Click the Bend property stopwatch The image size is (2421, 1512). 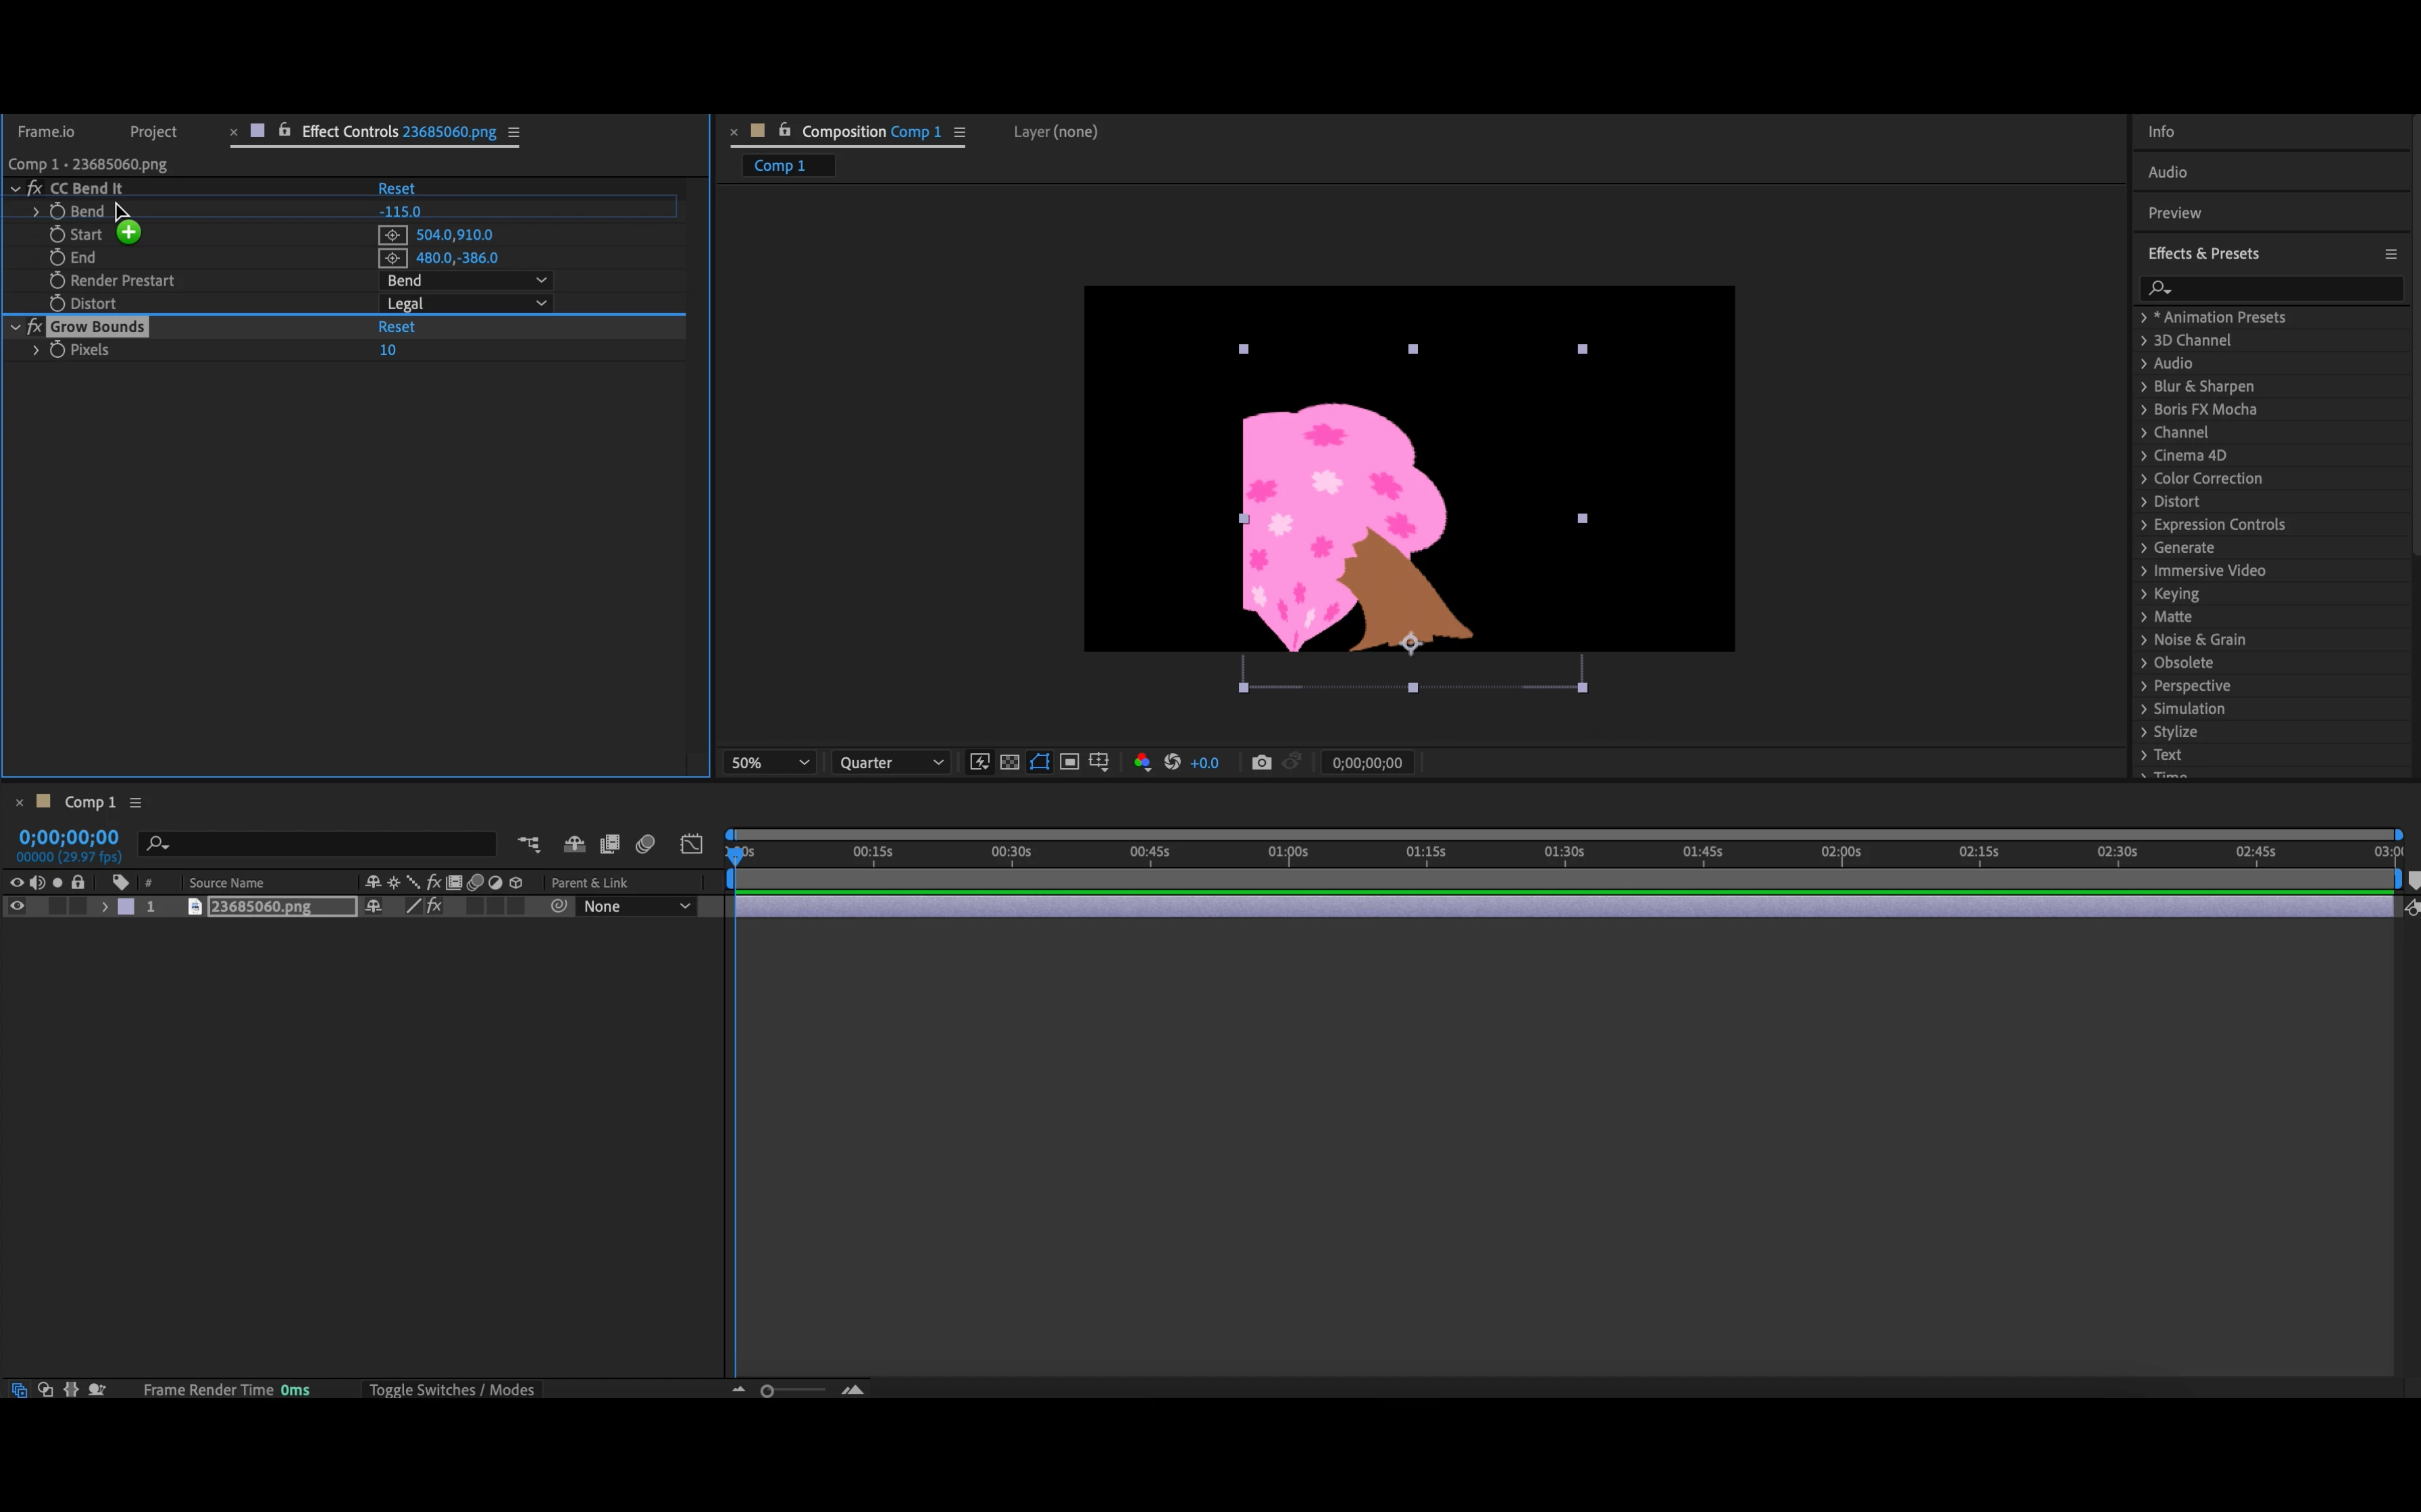click(x=57, y=211)
